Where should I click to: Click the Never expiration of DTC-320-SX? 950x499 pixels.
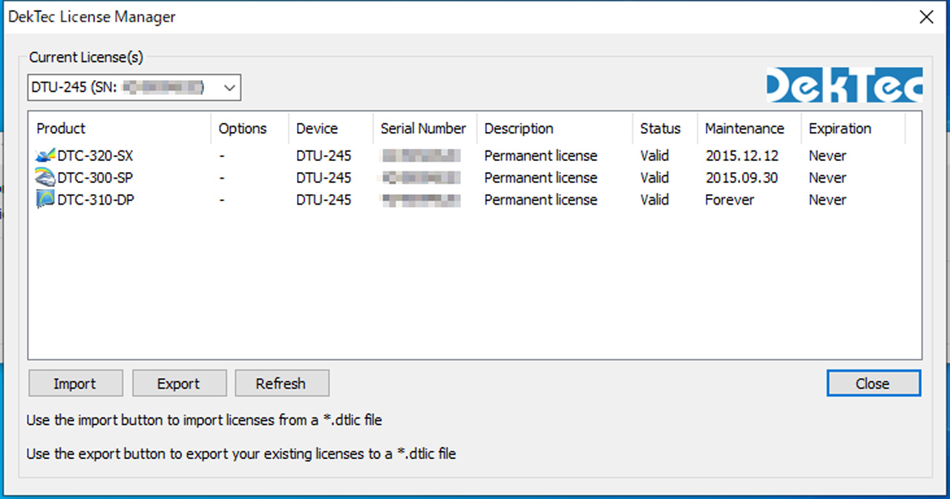point(828,156)
